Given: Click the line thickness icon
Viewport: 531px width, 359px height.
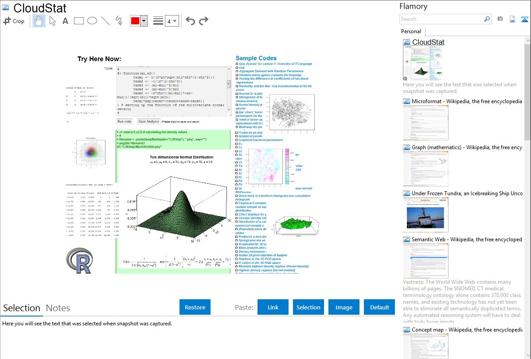Looking at the screenshot, I should pos(158,21).
